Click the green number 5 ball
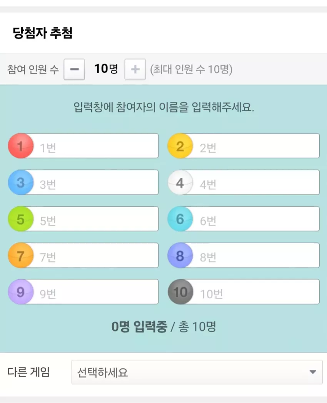327x403 pixels. click(x=21, y=219)
